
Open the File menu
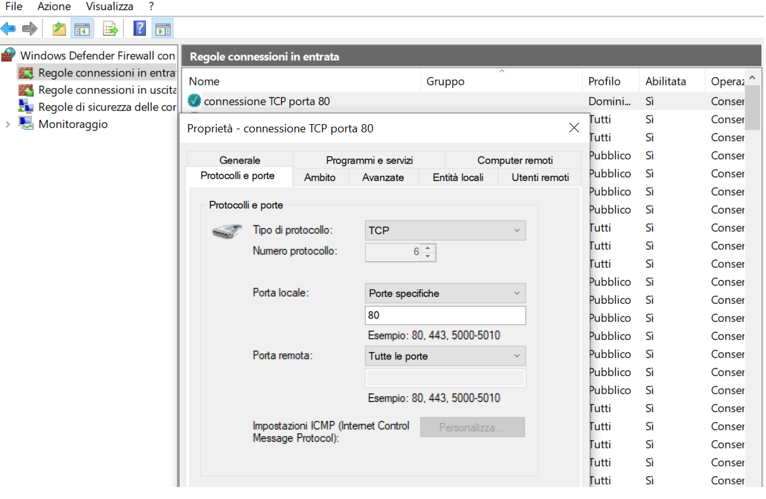[13, 6]
